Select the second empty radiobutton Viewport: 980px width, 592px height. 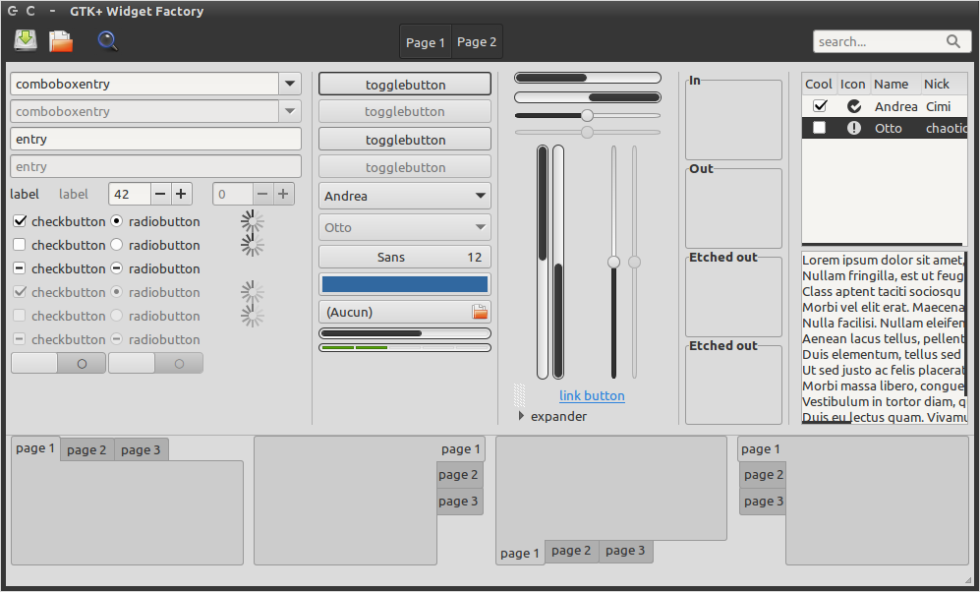[x=117, y=245]
